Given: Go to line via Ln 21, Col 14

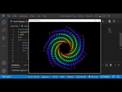Looking at the screenshot, I should pyautogui.click(x=34, y=77).
